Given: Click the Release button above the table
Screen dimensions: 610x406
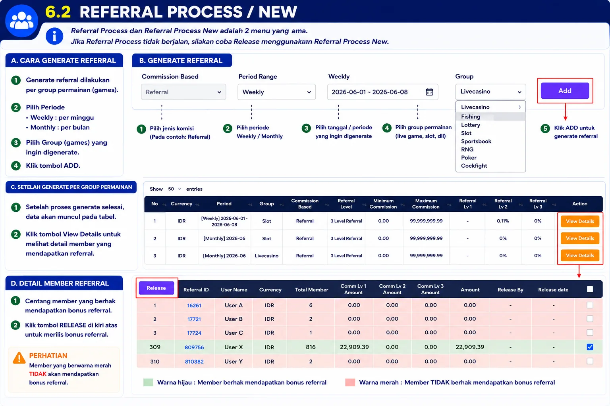Looking at the screenshot, I should [x=156, y=288].
